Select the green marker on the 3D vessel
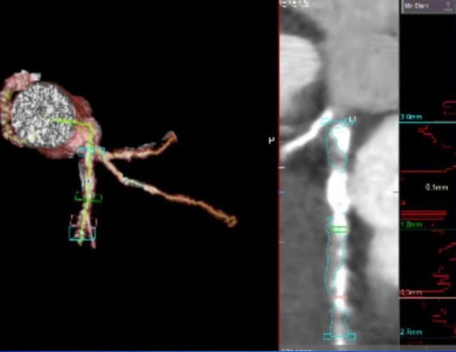Screen dimensions: 456x352 coord(89,197)
